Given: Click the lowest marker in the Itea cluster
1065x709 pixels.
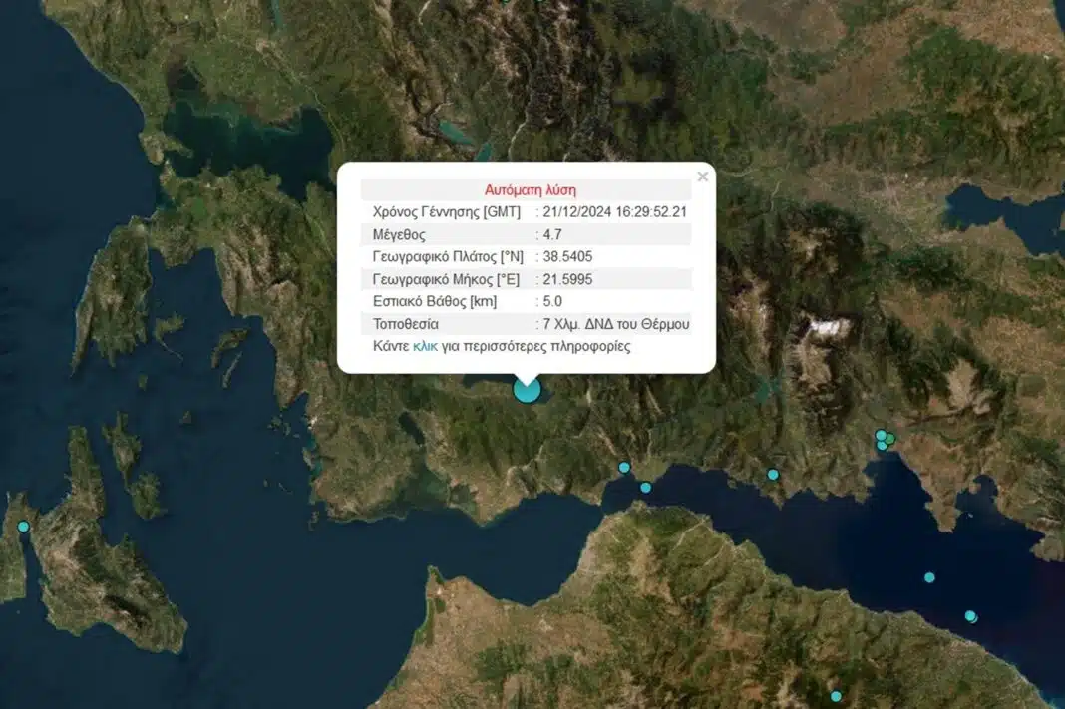Looking at the screenshot, I should (883, 446).
